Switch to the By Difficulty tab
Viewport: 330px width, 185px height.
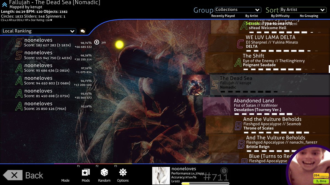280,16
